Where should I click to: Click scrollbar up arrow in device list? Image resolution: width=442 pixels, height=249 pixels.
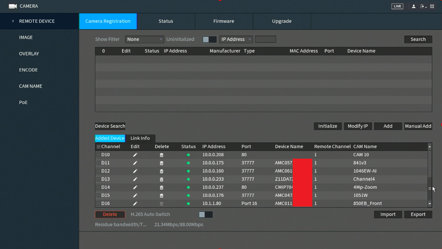430,147
